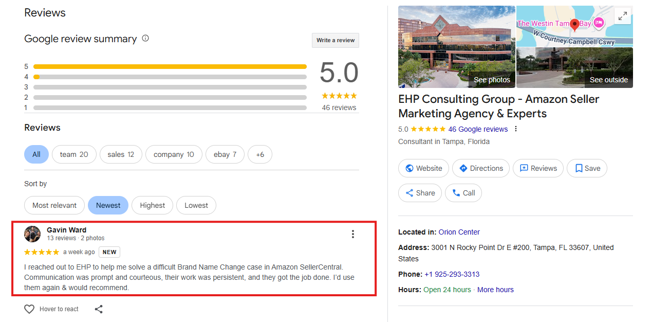Expand More hours details

495,290
